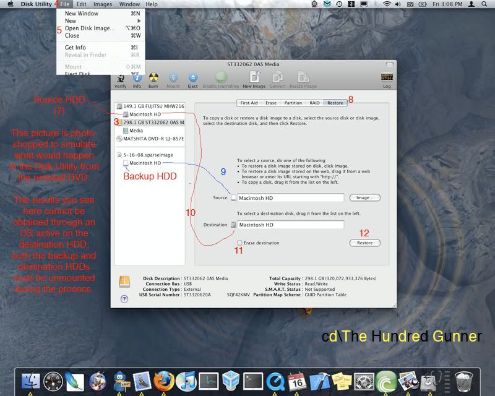This screenshot has height=396, width=495.
Task: Click the Mount toolbar icon
Action: 173,81
